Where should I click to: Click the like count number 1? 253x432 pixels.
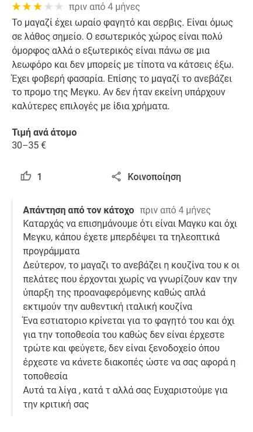(39, 177)
